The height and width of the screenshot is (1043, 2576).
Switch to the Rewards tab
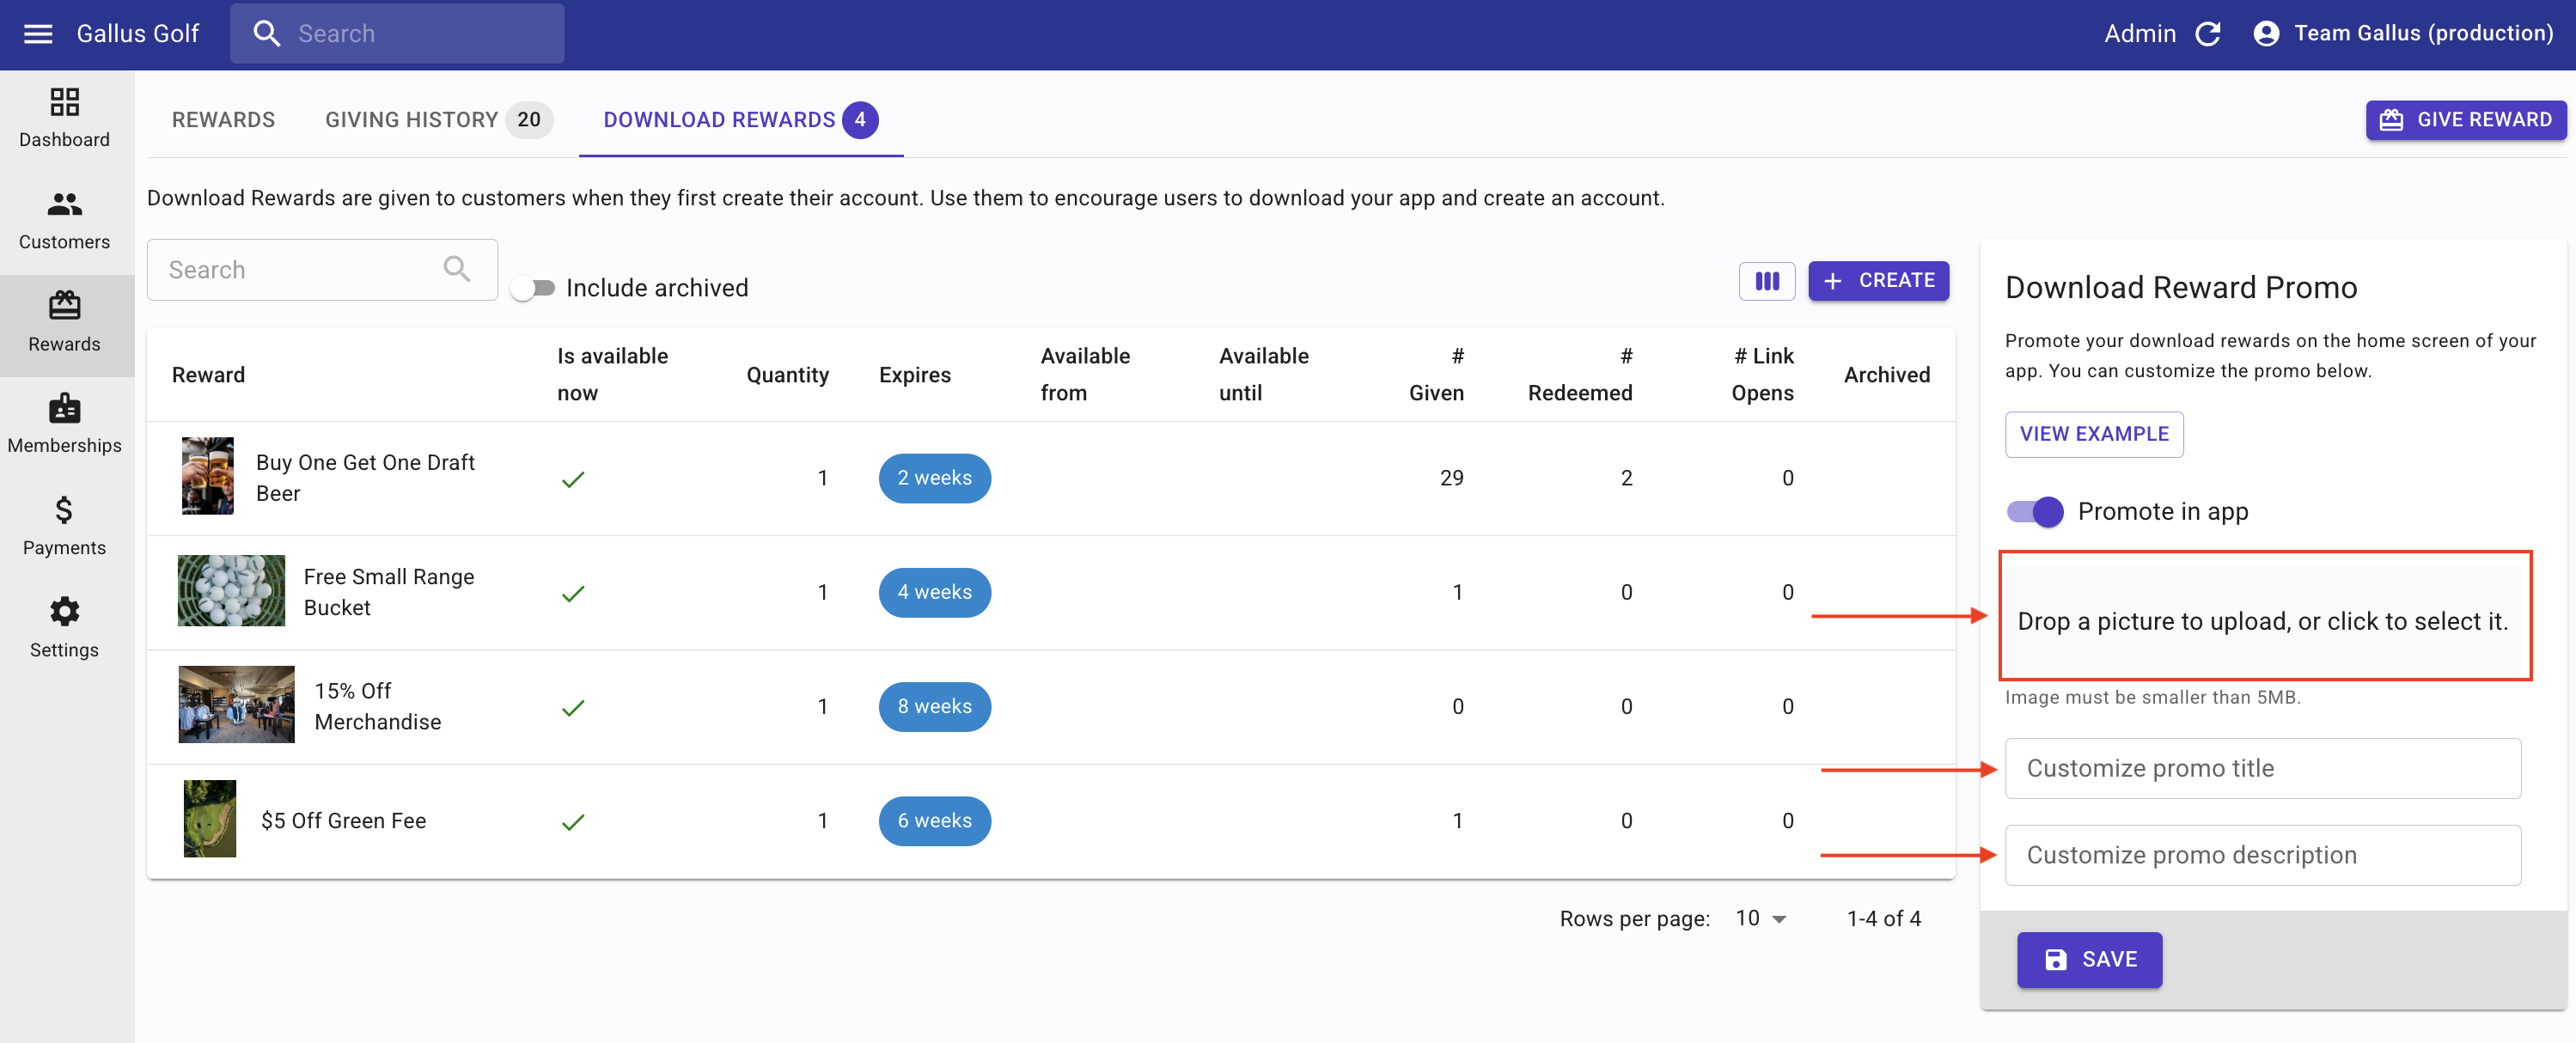pos(223,120)
